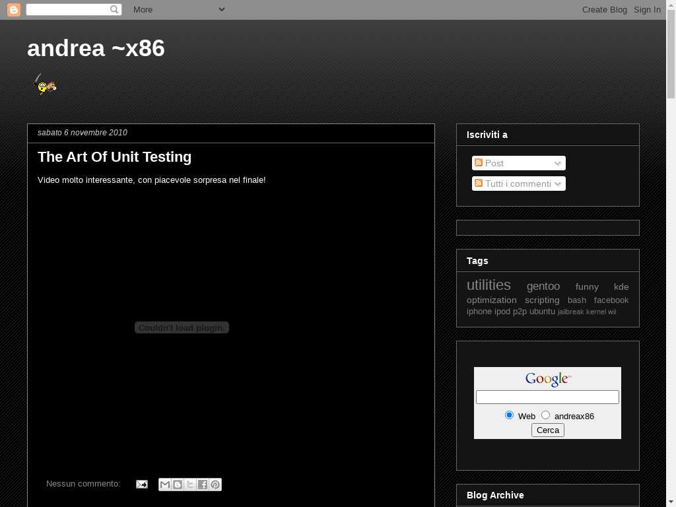Click the Create Blog navbar item
676x507 pixels.
[604, 9]
